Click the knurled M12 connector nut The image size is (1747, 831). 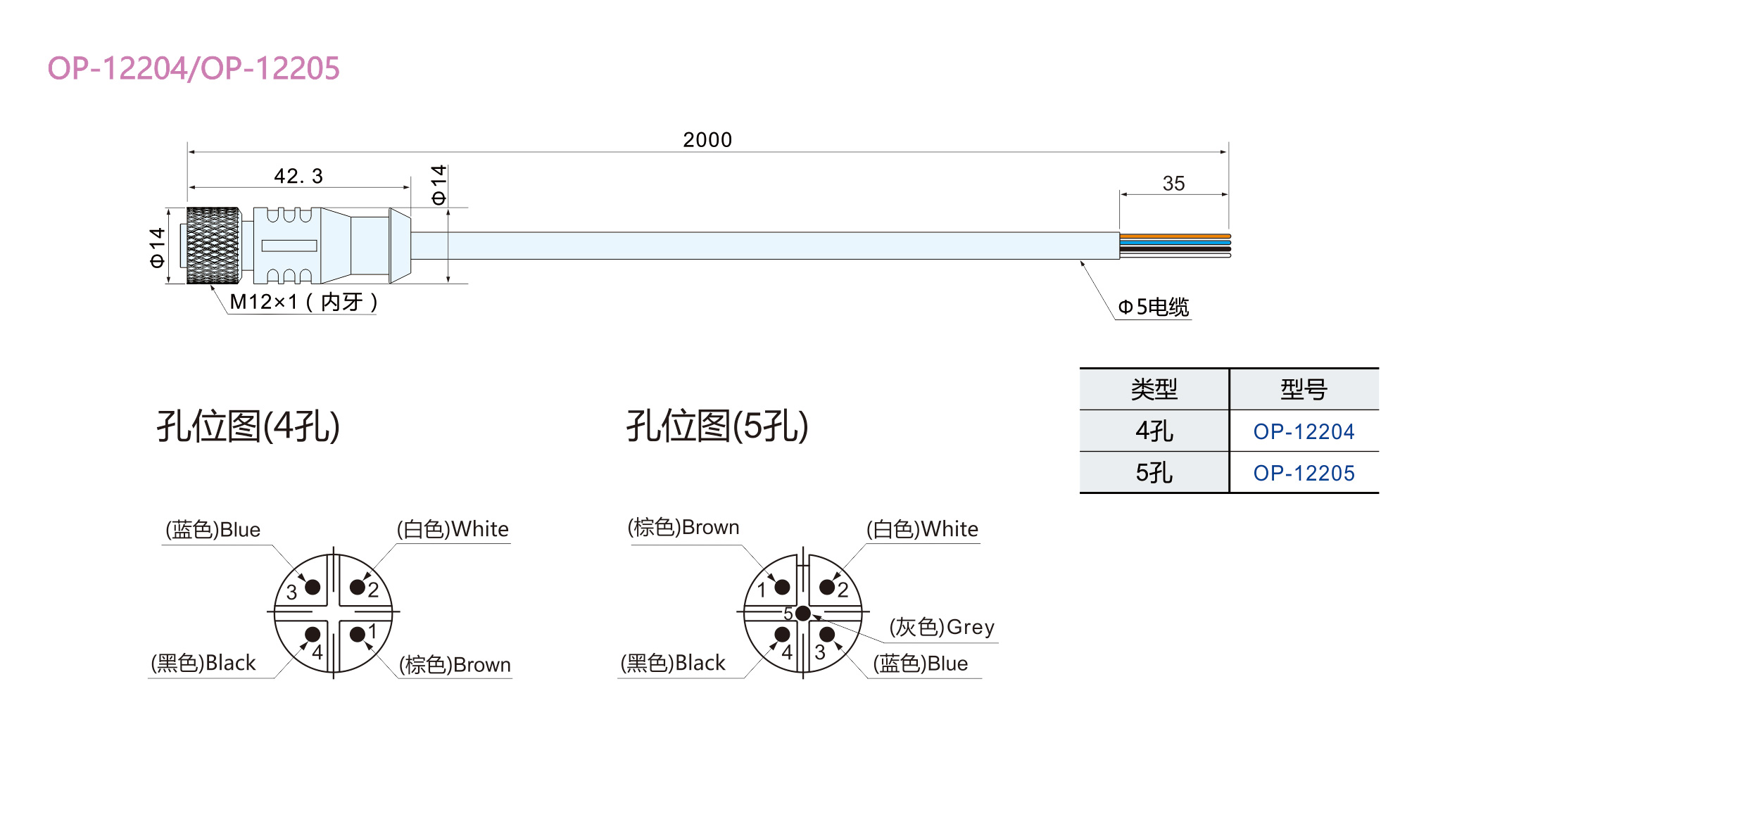click(213, 246)
